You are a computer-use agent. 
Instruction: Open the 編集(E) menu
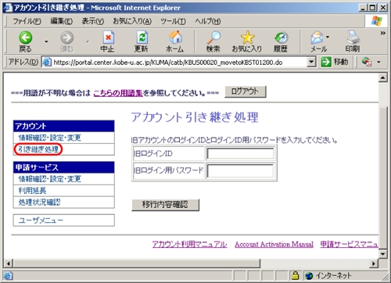click(x=62, y=21)
